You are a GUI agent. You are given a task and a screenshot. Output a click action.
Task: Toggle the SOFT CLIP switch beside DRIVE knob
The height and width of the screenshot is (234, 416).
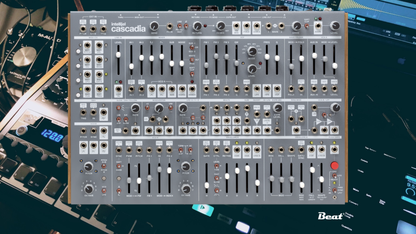(307, 26)
